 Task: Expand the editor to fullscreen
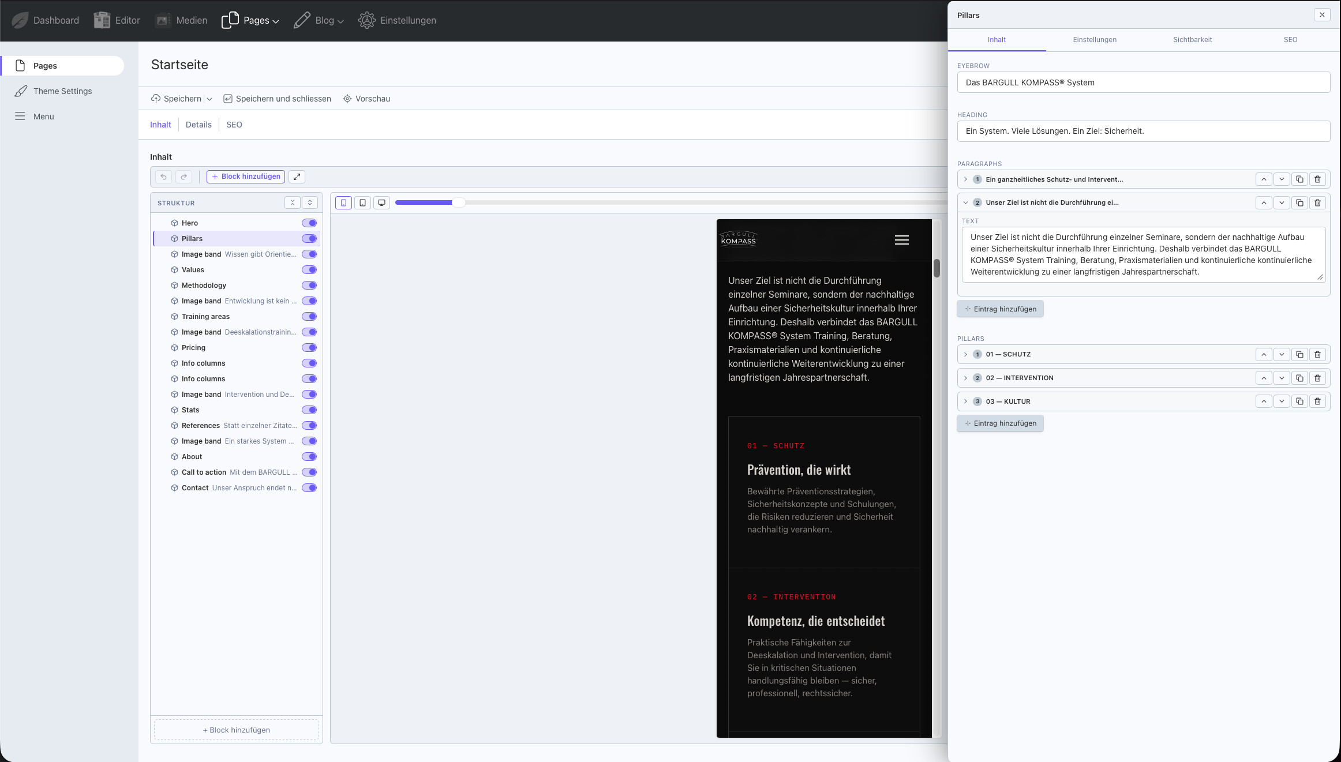[x=297, y=177]
